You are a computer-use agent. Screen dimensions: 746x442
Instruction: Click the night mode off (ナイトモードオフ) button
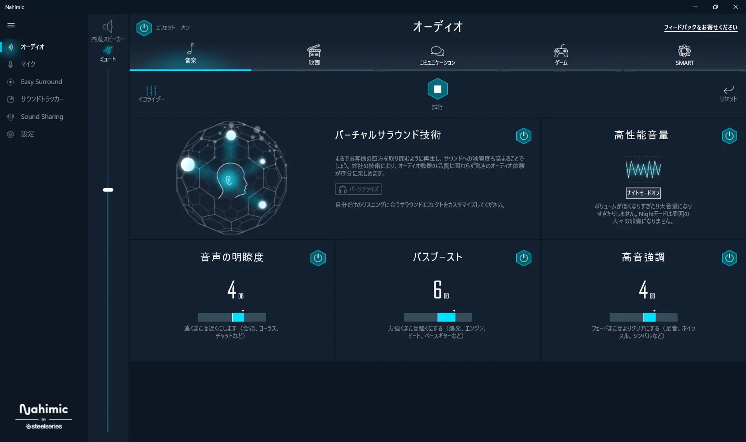pyautogui.click(x=643, y=193)
